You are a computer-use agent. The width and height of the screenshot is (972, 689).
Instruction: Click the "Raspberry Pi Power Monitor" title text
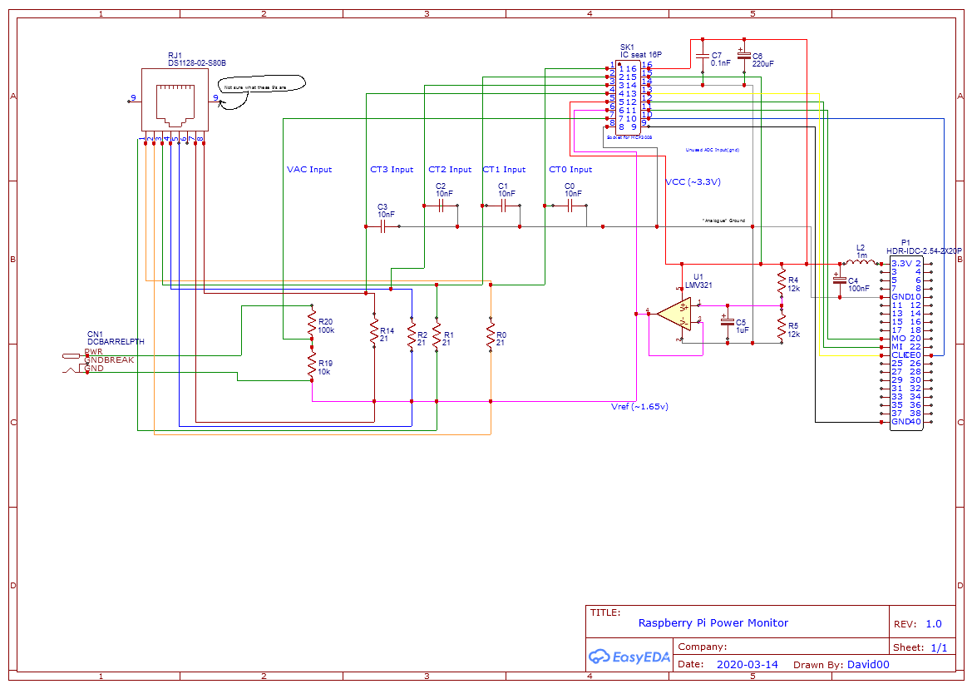(x=713, y=622)
